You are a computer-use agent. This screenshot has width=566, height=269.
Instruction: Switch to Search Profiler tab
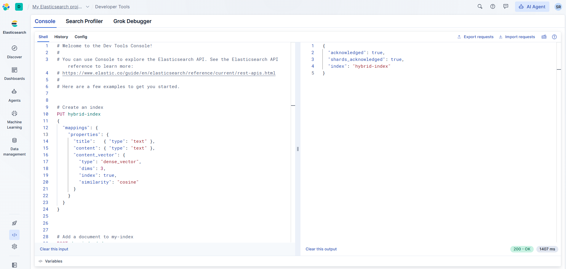coord(84,21)
